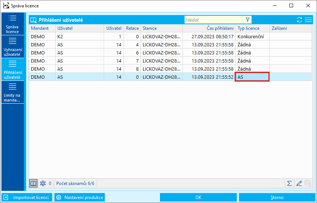This screenshot has height=203, width=317.
Task: Click the Importovat licenci button
Action: 27,197
